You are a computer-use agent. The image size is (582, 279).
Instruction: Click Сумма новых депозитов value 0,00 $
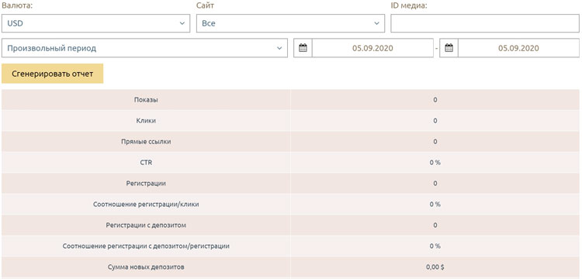click(435, 267)
